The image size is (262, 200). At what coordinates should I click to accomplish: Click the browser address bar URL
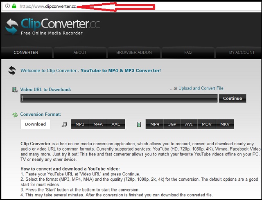[48, 7]
